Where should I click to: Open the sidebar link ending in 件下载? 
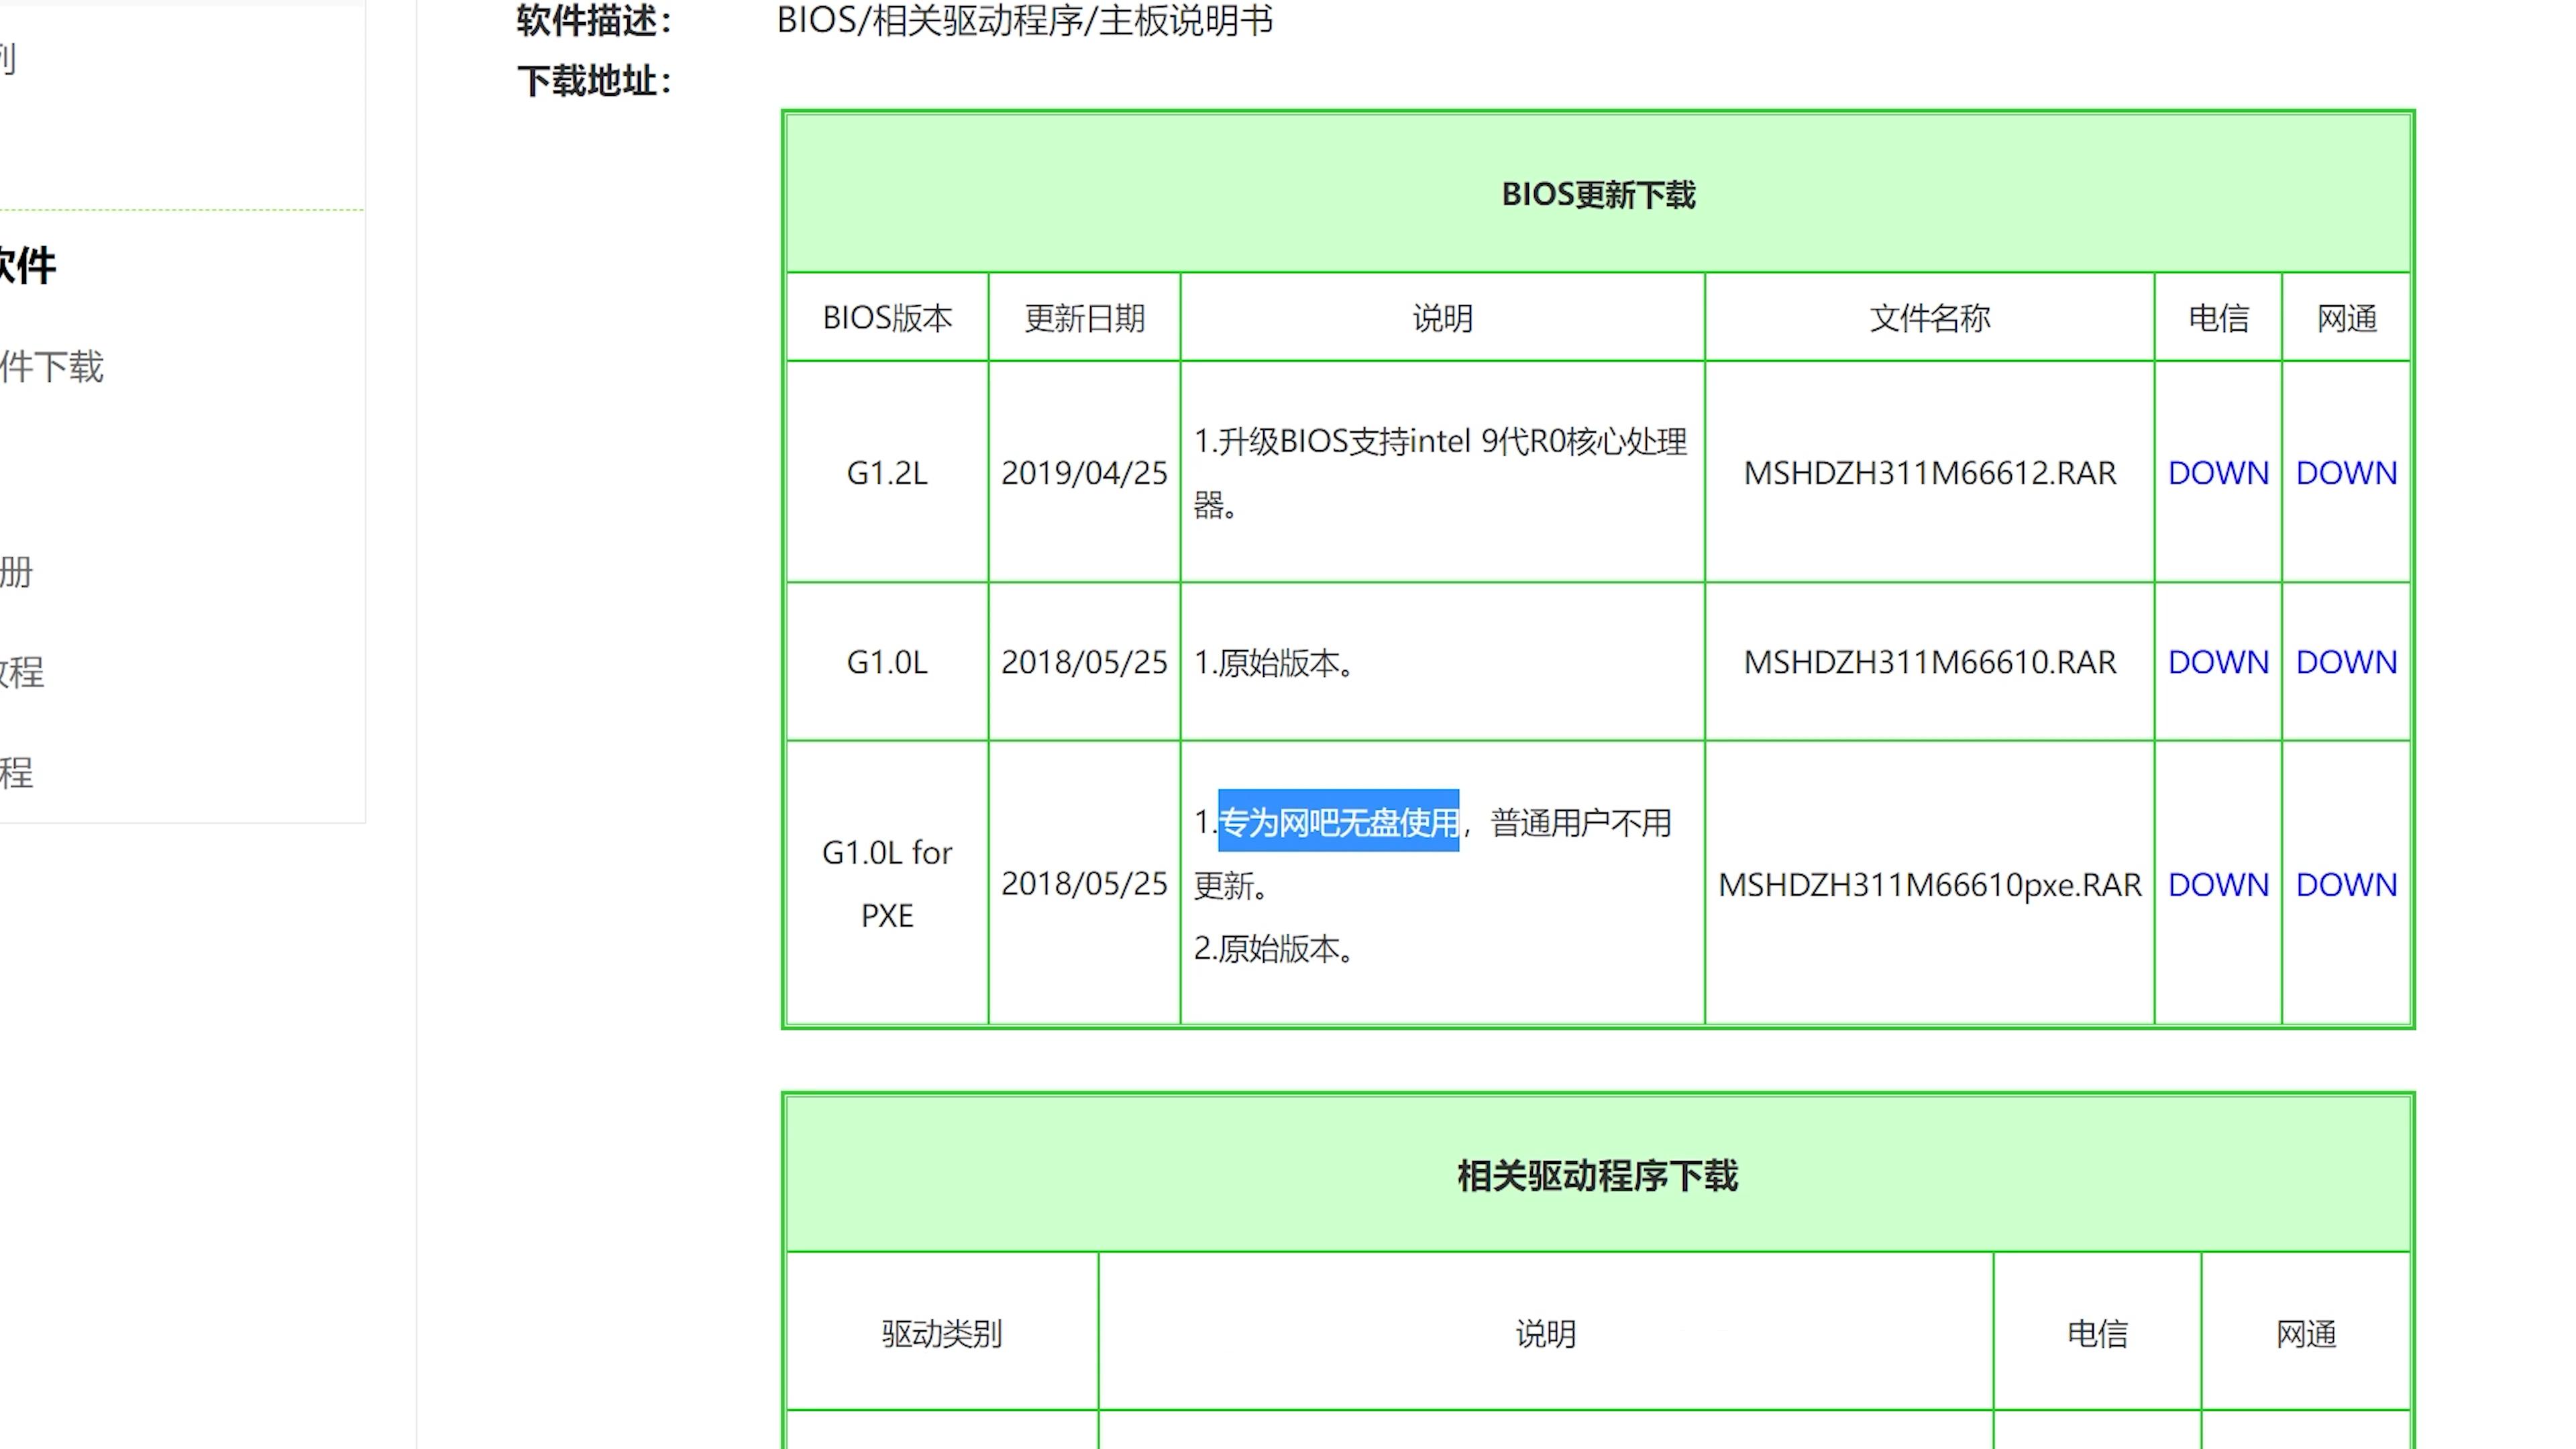tap(52, 367)
